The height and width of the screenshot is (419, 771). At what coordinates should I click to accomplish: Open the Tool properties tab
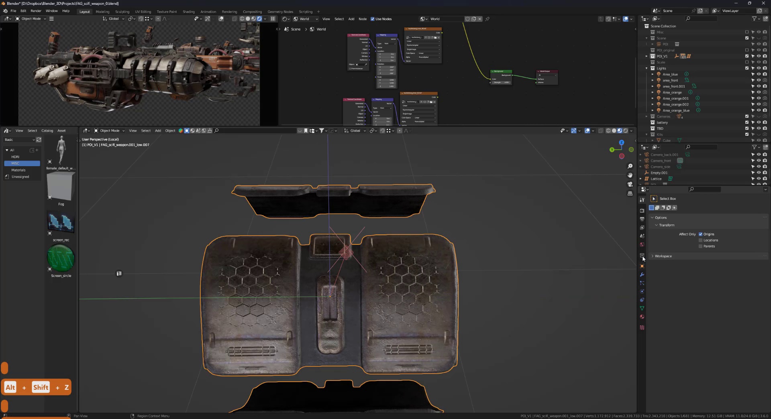(642, 199)
